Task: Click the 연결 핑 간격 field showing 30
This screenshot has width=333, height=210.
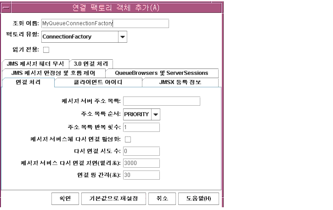Action: [141, 175]
